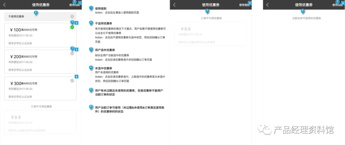Click the 当前没有可使用的优惠券 message

306,18
